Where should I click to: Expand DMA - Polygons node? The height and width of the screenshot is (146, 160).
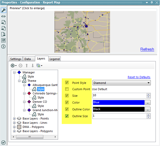click(14, 127)
